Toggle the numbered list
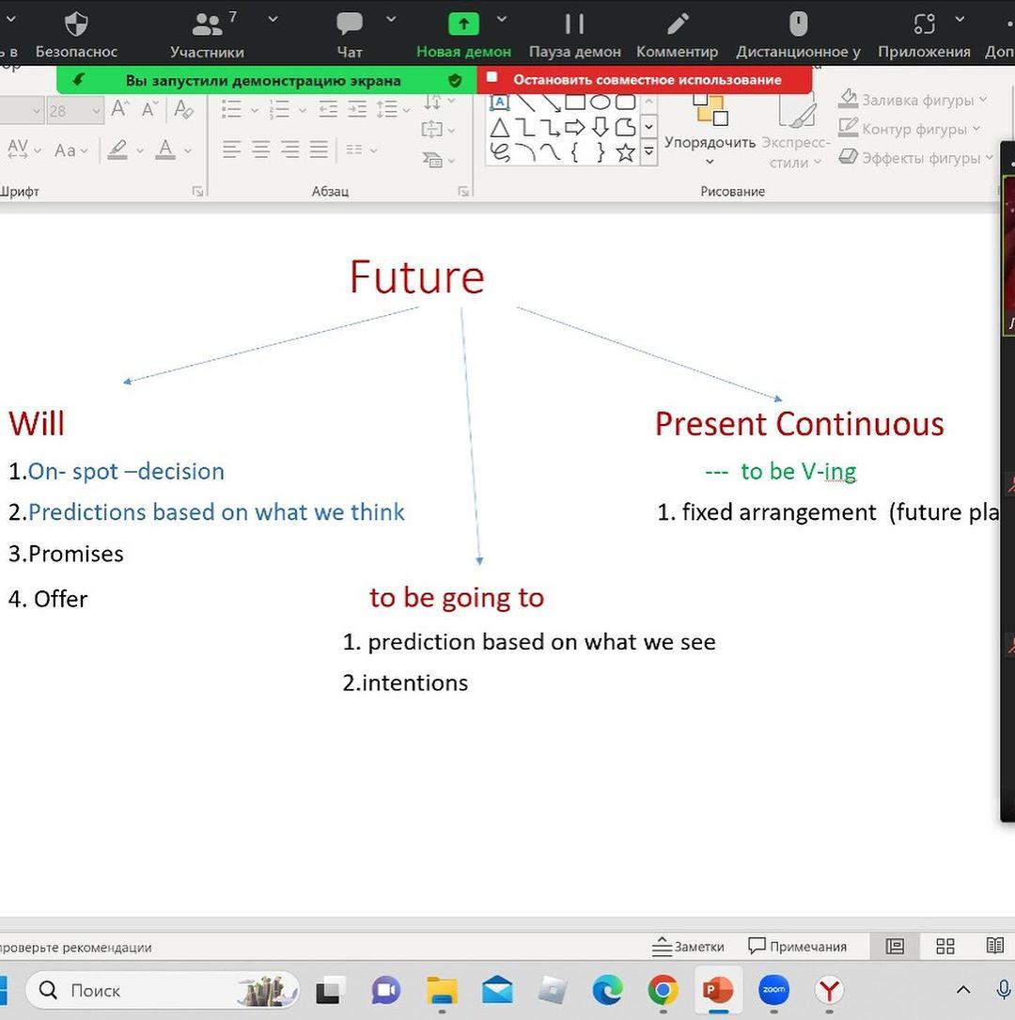This screenshot has height=1020, width=1015. (280, 109)
